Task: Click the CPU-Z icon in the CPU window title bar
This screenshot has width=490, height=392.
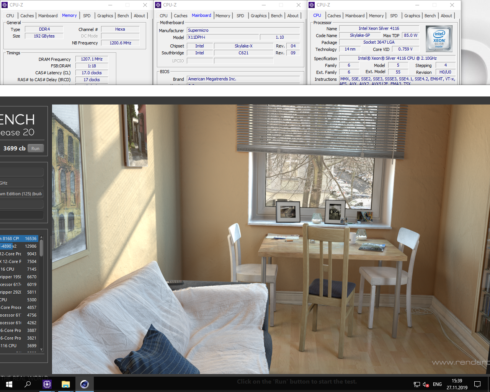Action: click(x=312, y=5)
